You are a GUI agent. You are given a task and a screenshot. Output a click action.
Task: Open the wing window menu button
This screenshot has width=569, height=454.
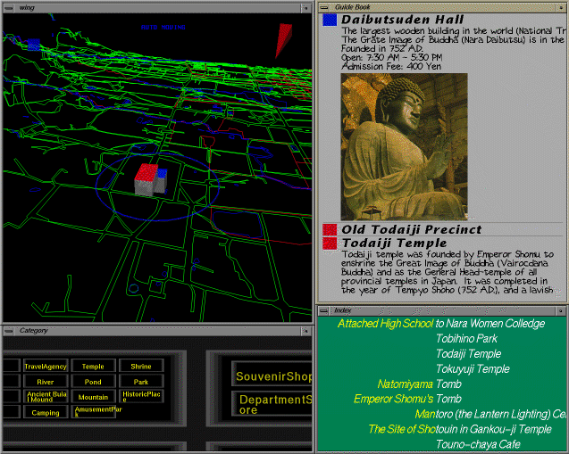coord(9,8)
